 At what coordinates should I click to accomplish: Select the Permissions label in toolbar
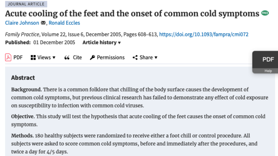pyautogui.click(x=111, y=58)
